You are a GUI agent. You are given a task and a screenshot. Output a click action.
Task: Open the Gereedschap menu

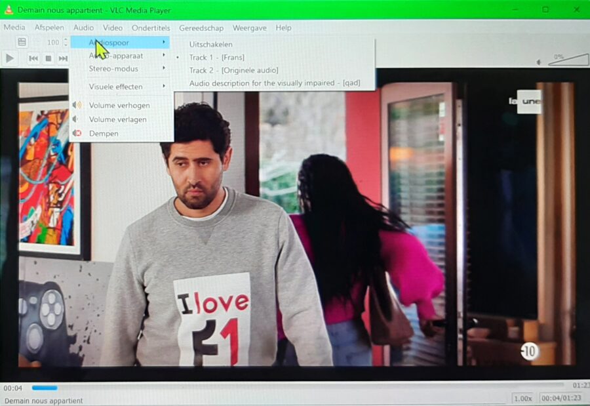(x=201, y=28)
